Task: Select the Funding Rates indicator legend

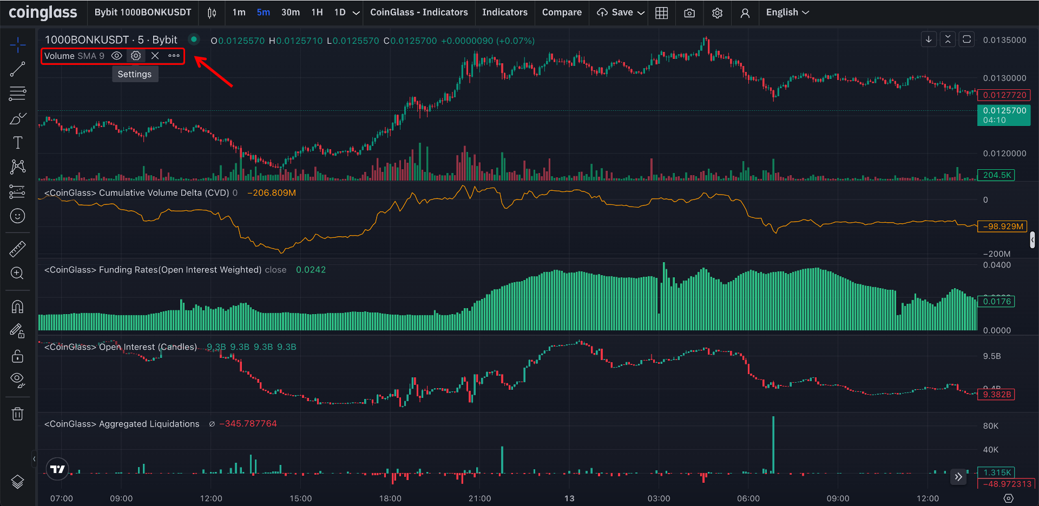Action: [x=153, y=270]
